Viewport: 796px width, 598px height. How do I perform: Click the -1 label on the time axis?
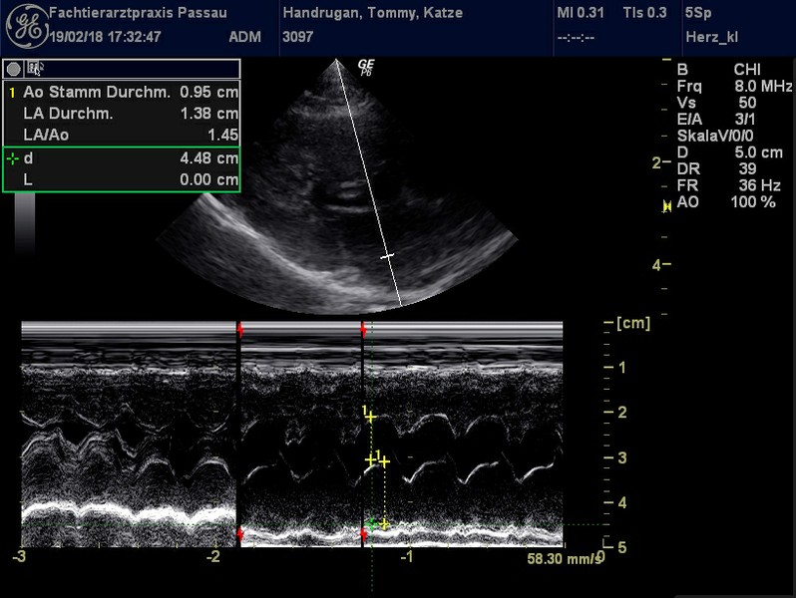(407, 557)
